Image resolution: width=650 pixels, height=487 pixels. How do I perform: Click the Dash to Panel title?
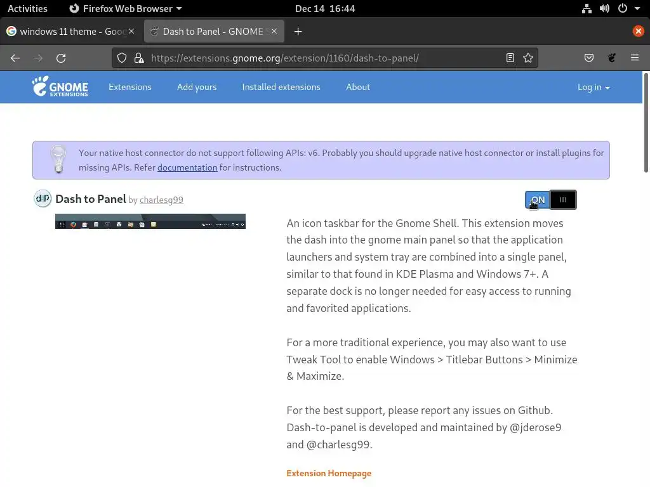tap(91, 198)
